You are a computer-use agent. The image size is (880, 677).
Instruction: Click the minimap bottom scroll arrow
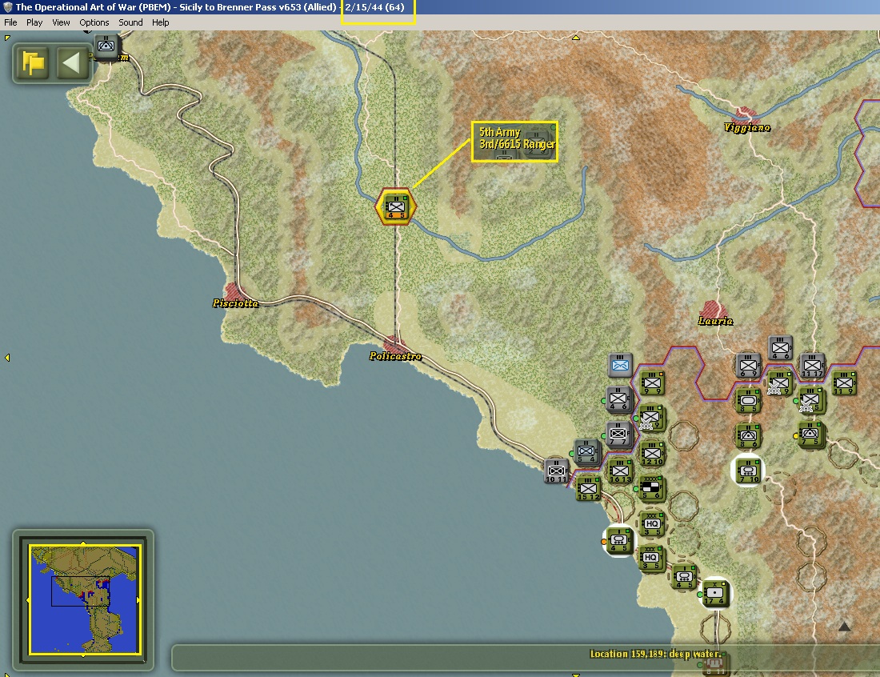point(83,655)
